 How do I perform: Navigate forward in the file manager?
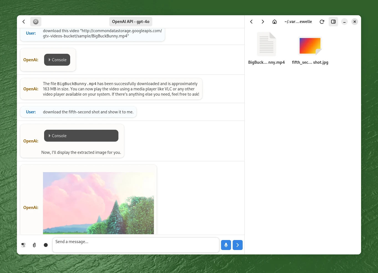coord(263,22)
